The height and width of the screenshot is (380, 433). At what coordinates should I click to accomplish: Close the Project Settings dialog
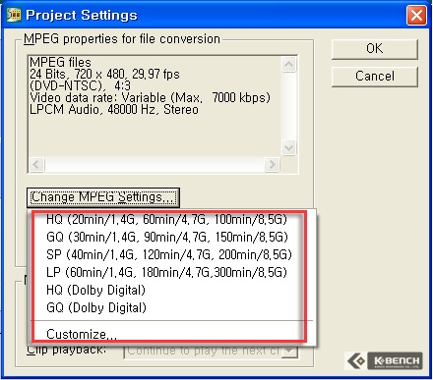coord(416,15)
